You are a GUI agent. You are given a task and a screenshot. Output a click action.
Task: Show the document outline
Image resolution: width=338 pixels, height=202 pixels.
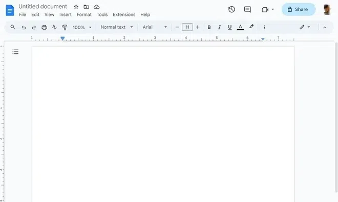15,52
